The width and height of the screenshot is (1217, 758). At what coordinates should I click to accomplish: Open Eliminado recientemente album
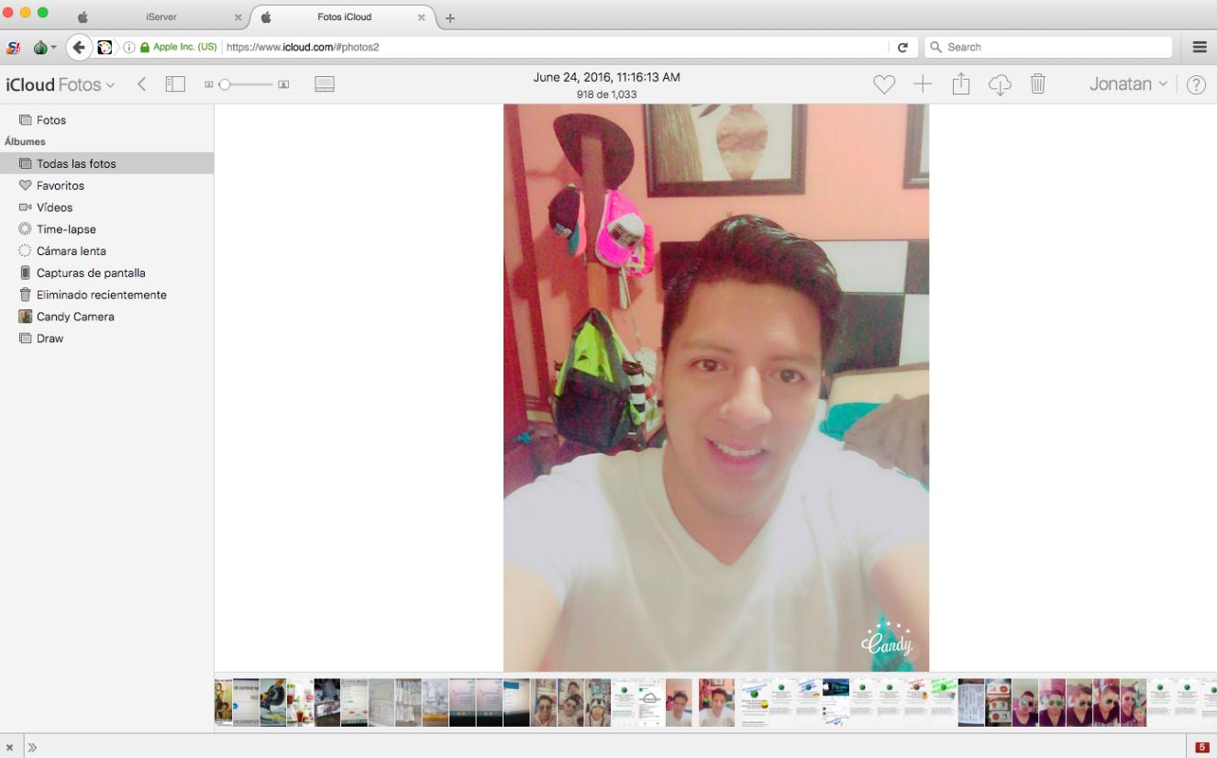tap(101, 295)
